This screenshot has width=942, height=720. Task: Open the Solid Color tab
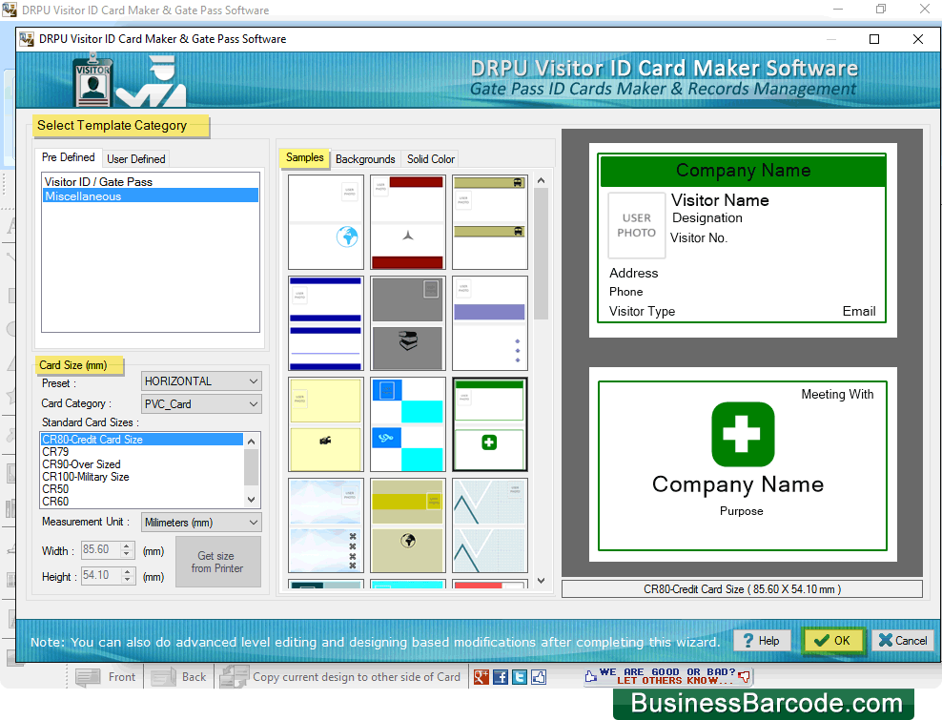431,158
